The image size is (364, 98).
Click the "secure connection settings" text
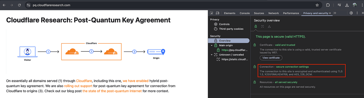click(x=292, y=67)
